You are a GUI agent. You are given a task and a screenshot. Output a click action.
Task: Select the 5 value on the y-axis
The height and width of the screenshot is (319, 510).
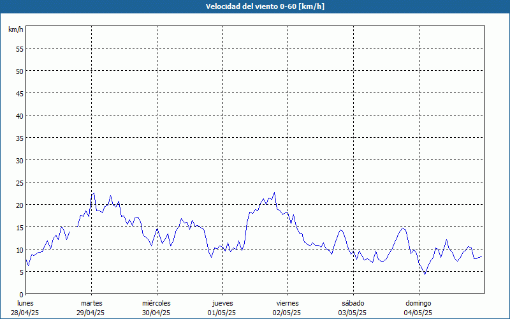(22, 272)
